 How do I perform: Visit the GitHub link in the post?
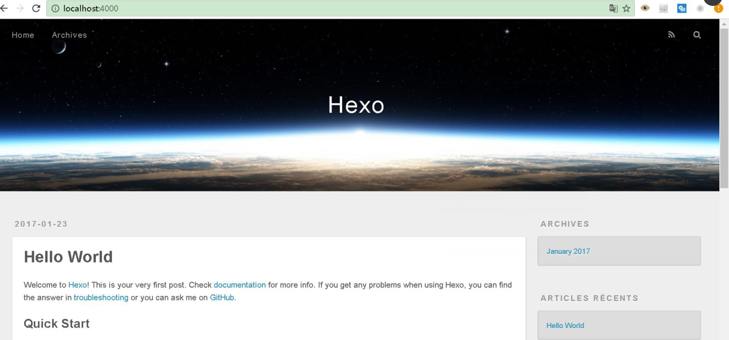[x=222, y=297]
